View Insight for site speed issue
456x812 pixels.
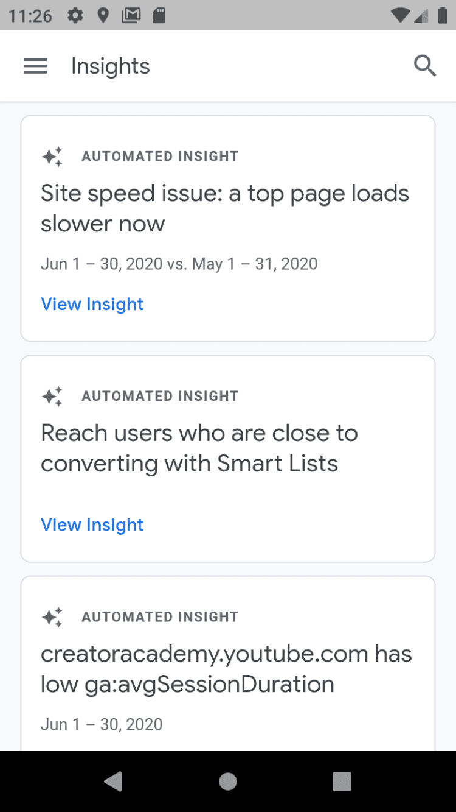[x=92, y=304]
